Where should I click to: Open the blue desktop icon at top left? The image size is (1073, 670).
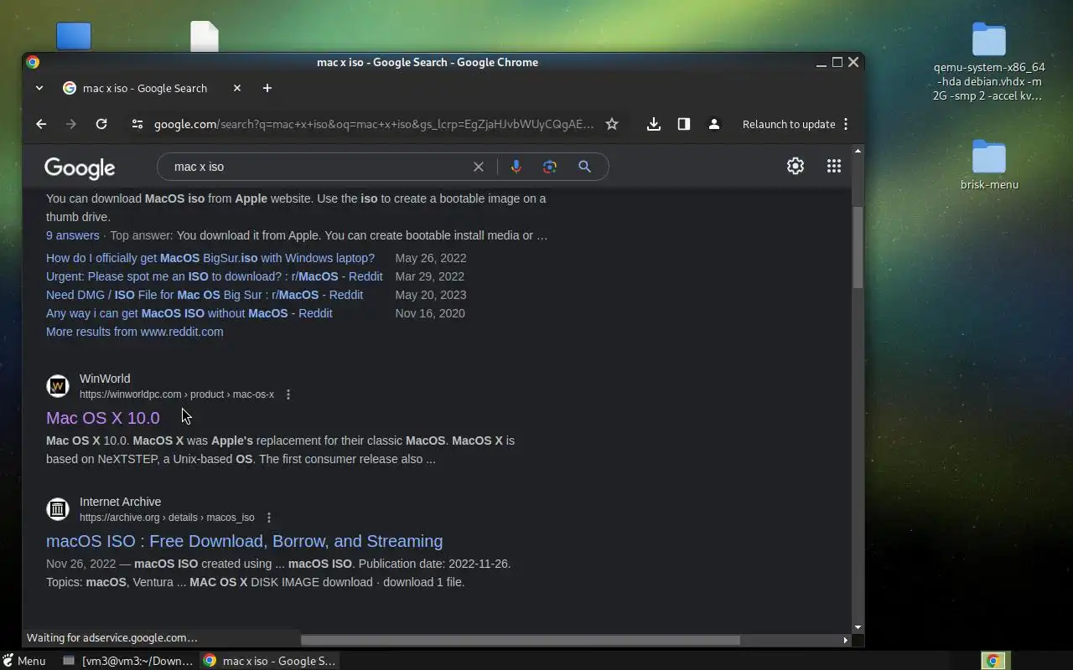[74, 36]
